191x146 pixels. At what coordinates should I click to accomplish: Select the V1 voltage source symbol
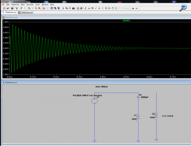click(95, 101)
